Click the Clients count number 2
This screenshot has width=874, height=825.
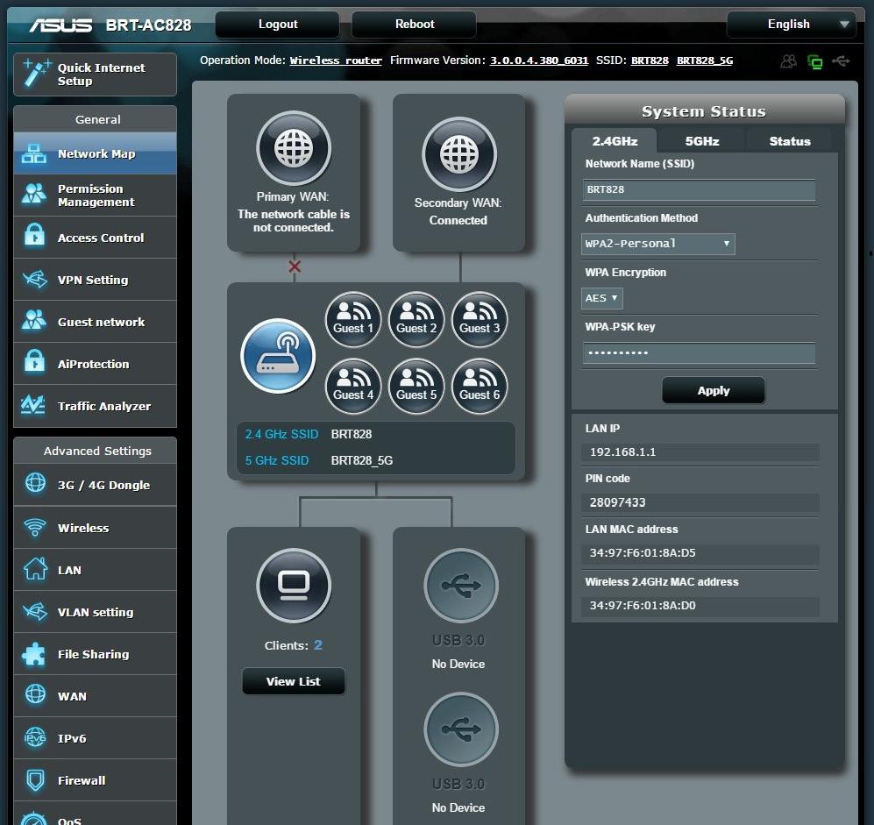point(317,645)
